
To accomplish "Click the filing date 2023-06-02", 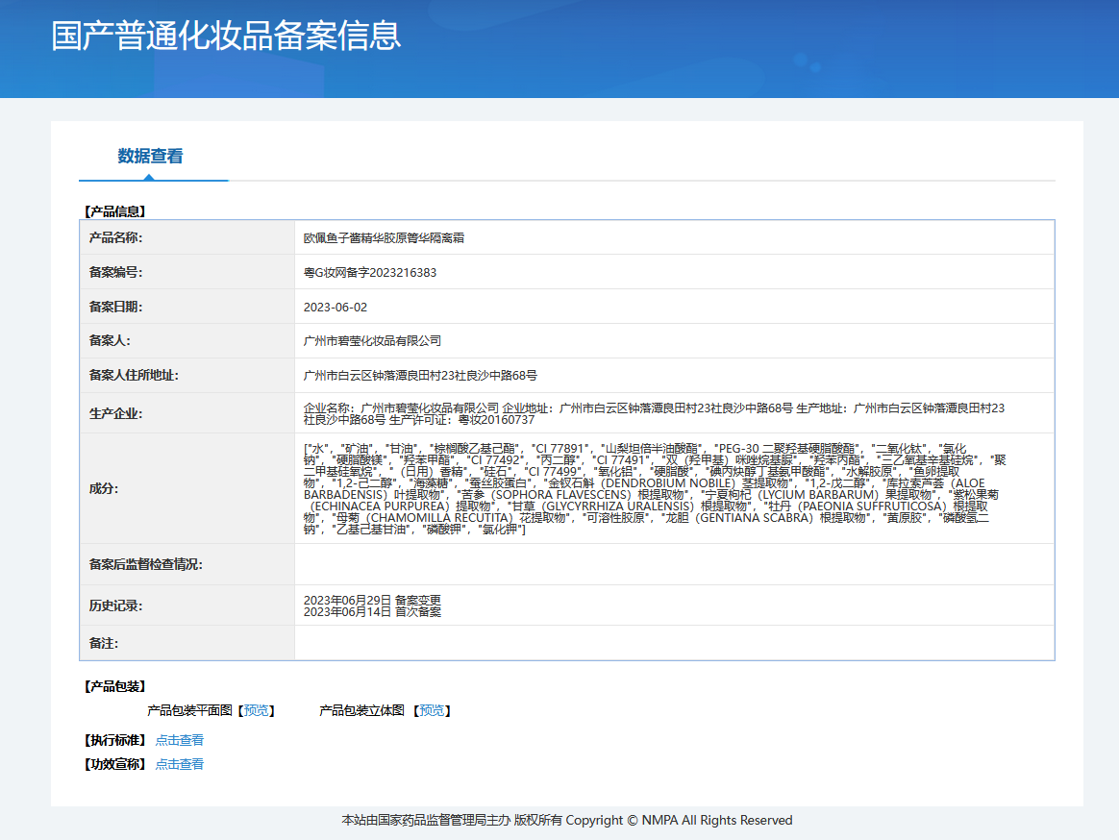I will [x=336, y=307].
